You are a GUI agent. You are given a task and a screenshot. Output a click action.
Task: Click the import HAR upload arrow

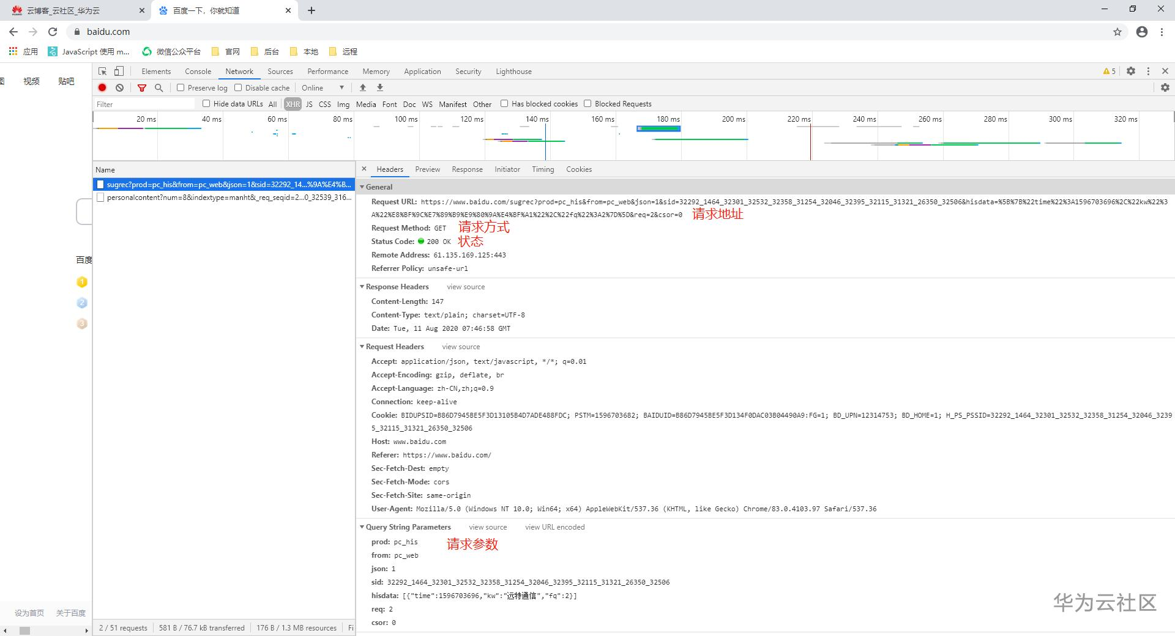[x=363, y=87]
